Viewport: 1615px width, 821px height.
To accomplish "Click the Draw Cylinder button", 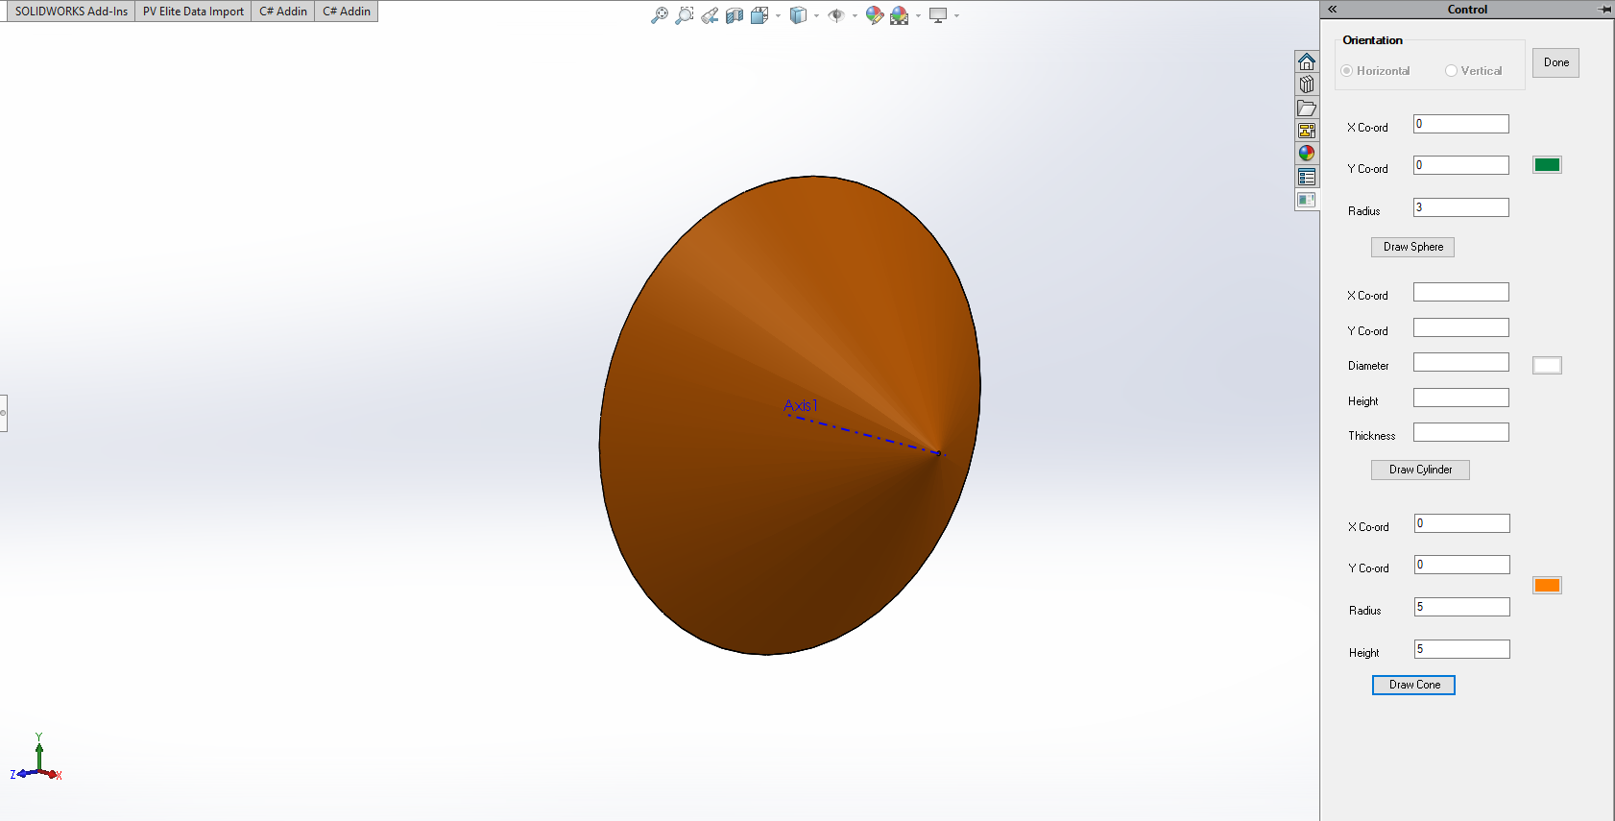I will pyautogui.click(x=1421, y=470).
